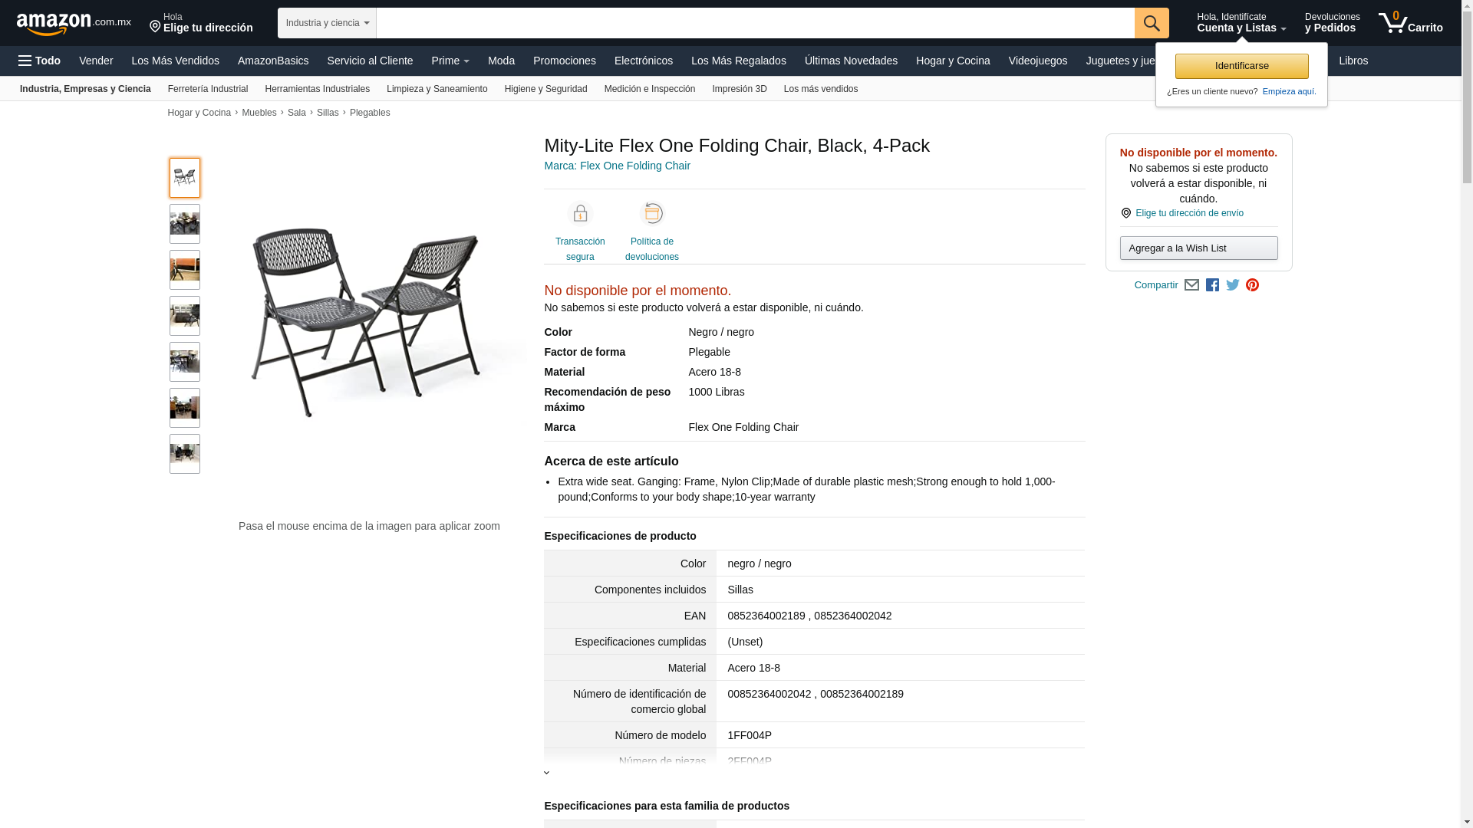Share the product on Pinterest
Screen dimensions: 1473x828
click(1253, 285)
